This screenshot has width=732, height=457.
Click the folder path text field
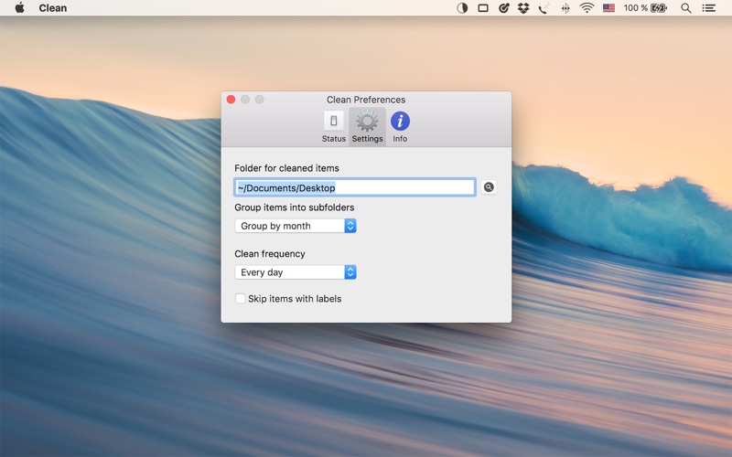[355, 187]
